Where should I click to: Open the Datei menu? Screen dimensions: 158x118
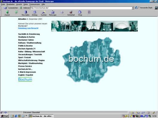pyautogui.click(x=3, y=4)
